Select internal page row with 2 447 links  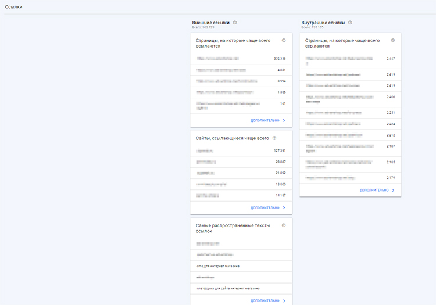pos(350,60)
